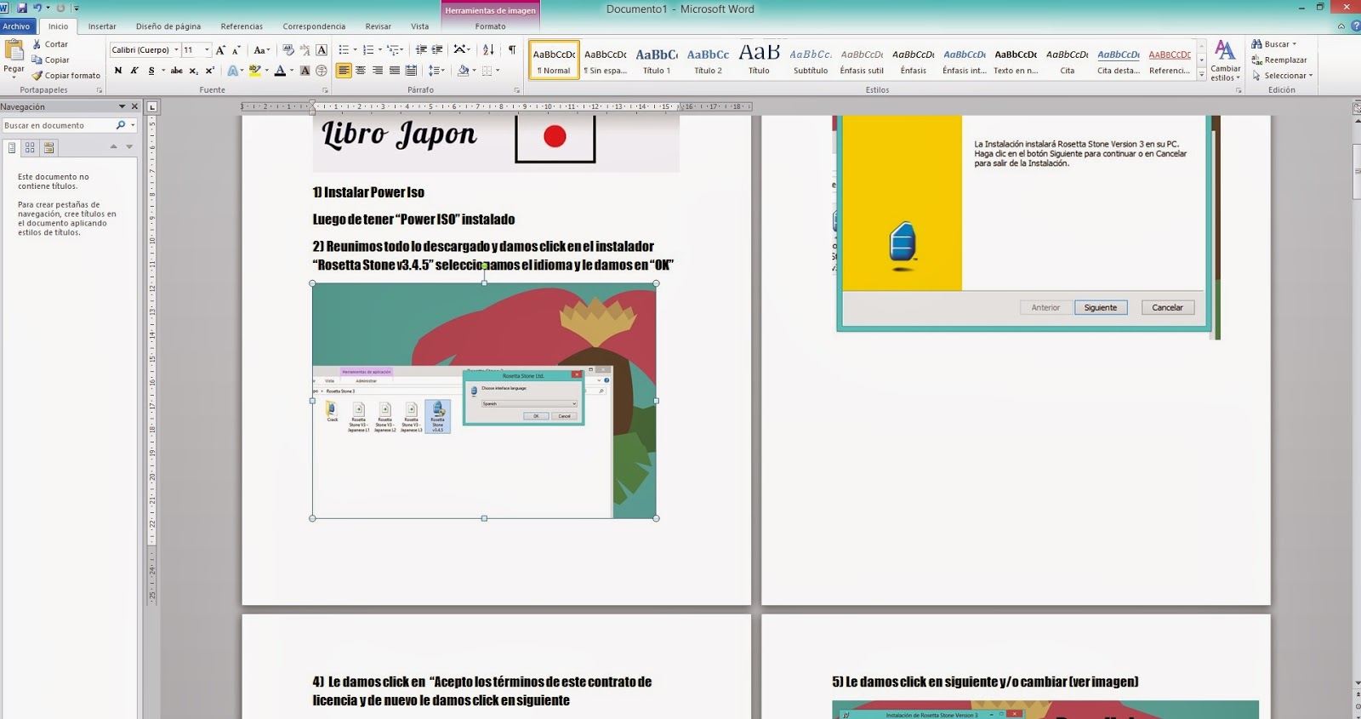1361x719 pixels.
Task: Open highlight color dropdown arrow
Action: point(266,71)
